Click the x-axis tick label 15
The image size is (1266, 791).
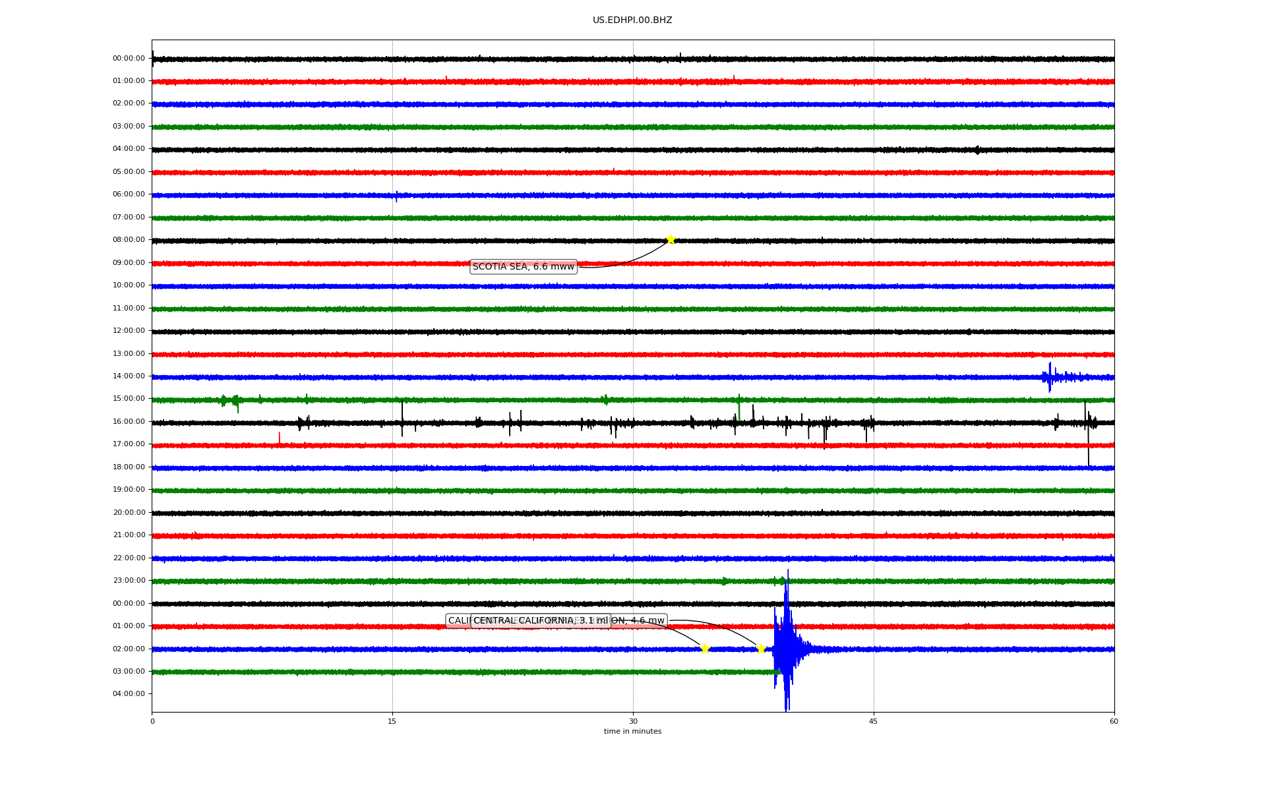pyautogui.click(x=392, y=722)
